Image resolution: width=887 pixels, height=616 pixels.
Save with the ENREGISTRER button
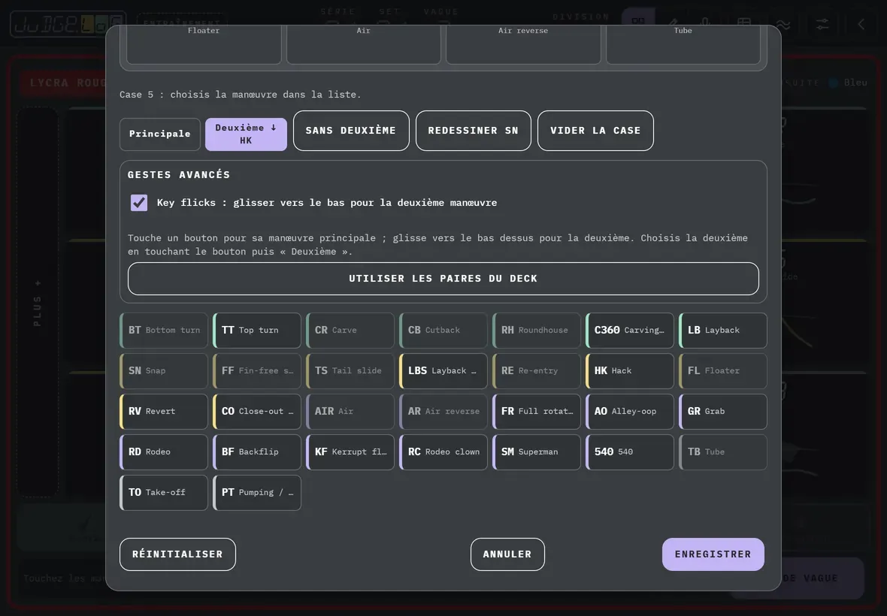pos(713,554)
